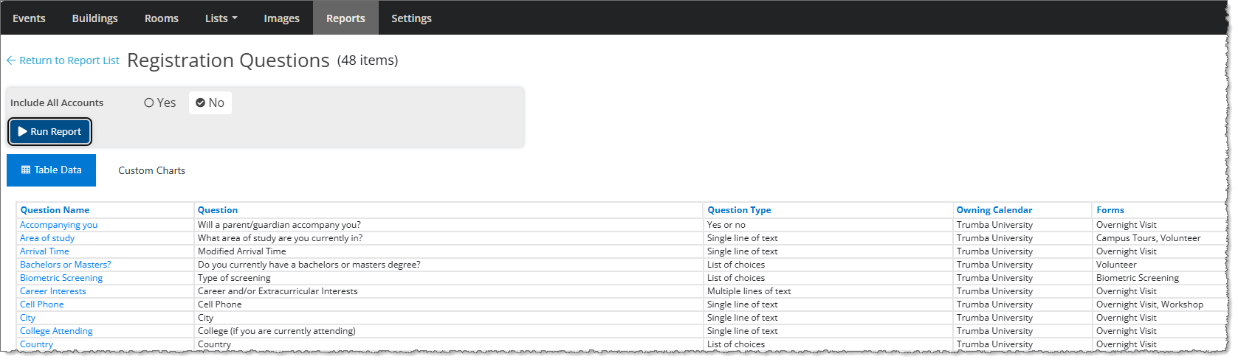Screen dimensions: 1238x362
Task: Open the Country question link
Action: click(x=36, y=344)
